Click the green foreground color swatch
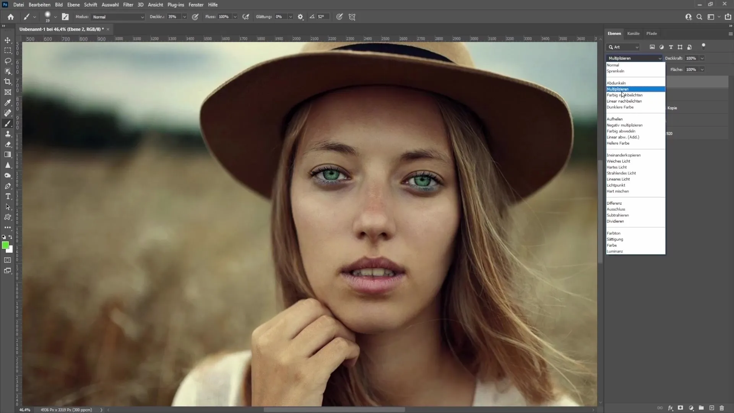Viewport: 734px width, 413px height. 5,245
